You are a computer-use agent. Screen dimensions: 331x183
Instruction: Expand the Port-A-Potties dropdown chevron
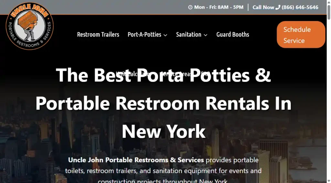(x=165, y=35)
